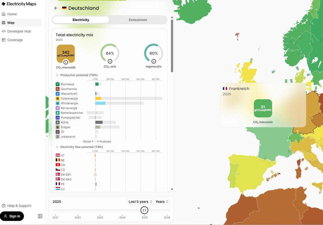Click the Kohle production bar

click(x=99, y=122)
